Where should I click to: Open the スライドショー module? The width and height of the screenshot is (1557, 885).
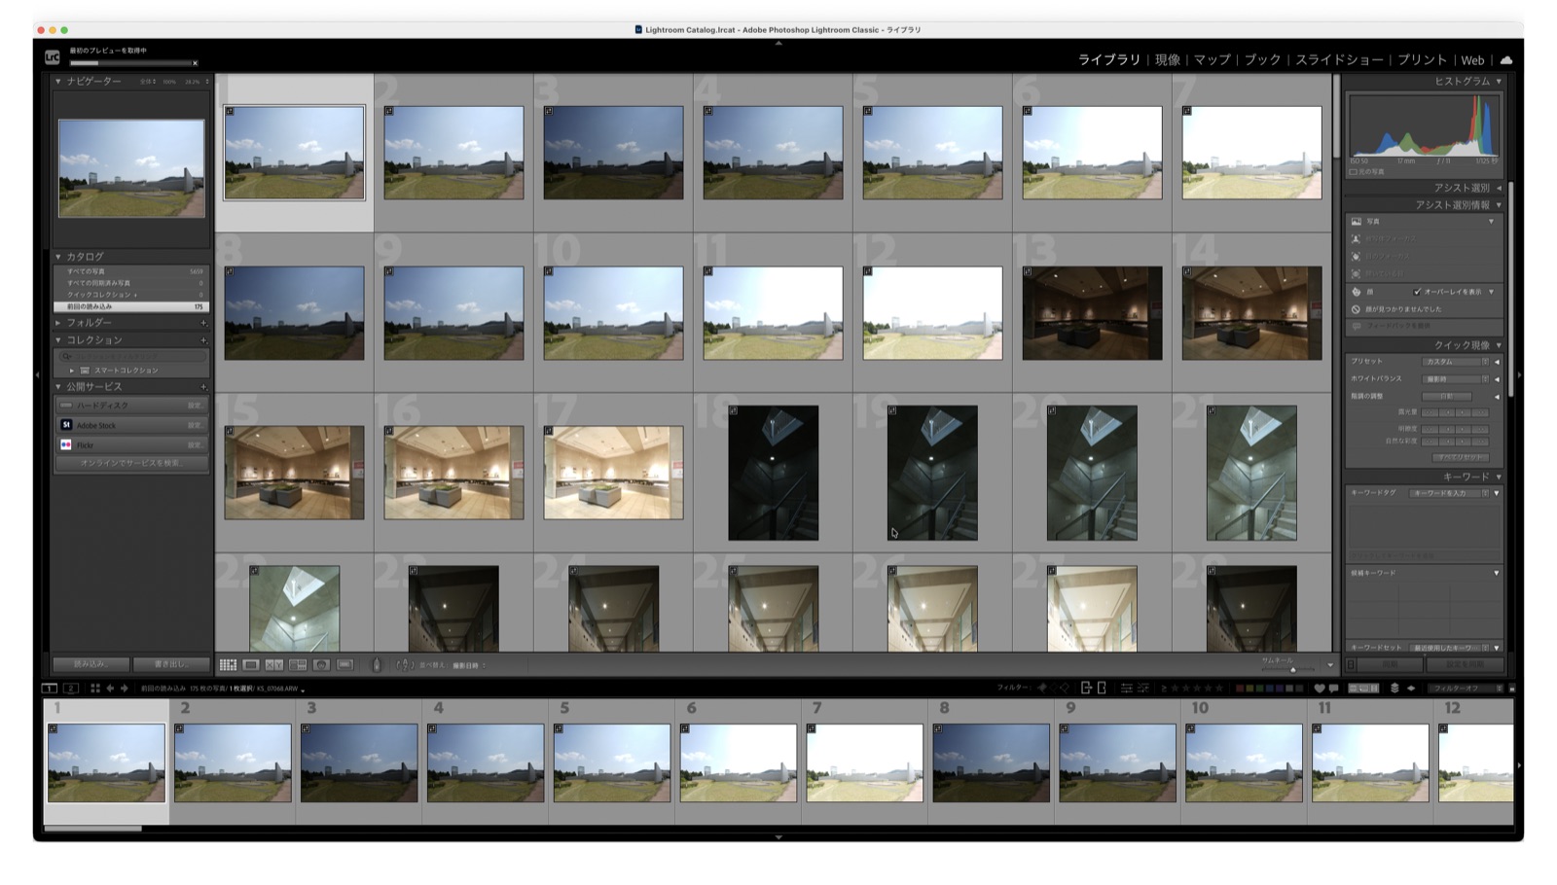pos(1339,59)
